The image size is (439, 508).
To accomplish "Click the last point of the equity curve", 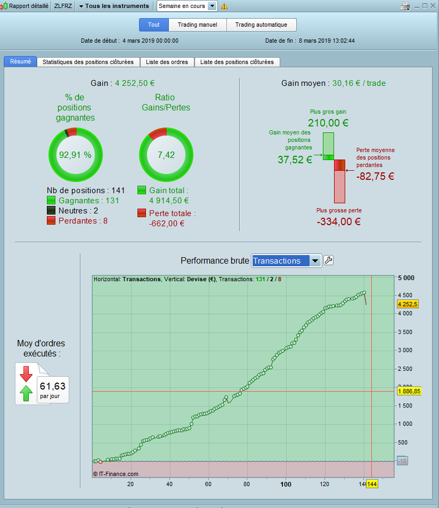I will click(x=364, y=292).
